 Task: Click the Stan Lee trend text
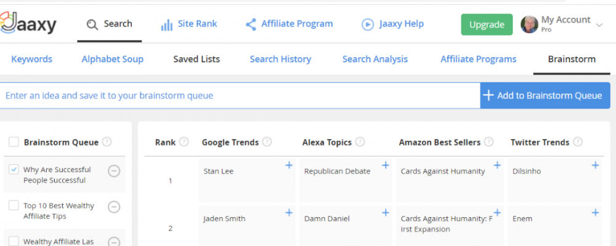(x=219, y=172)
